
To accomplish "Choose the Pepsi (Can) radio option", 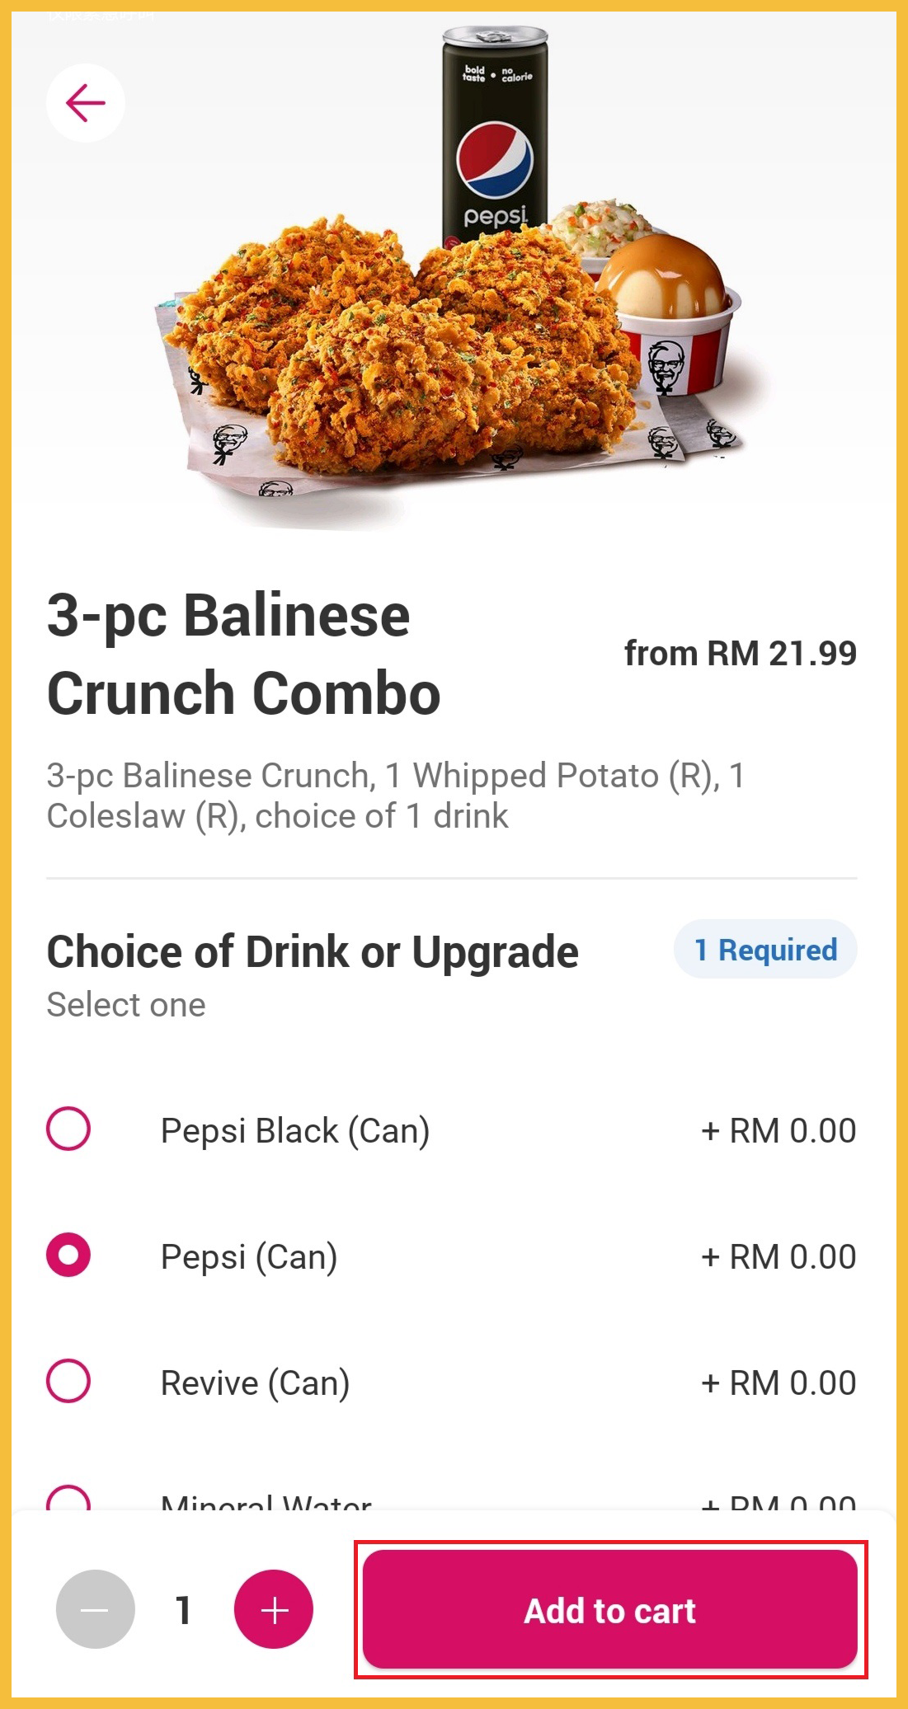I will coord(68,1255).
